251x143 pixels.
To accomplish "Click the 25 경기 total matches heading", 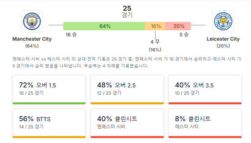I will click(x=127, y=12).
